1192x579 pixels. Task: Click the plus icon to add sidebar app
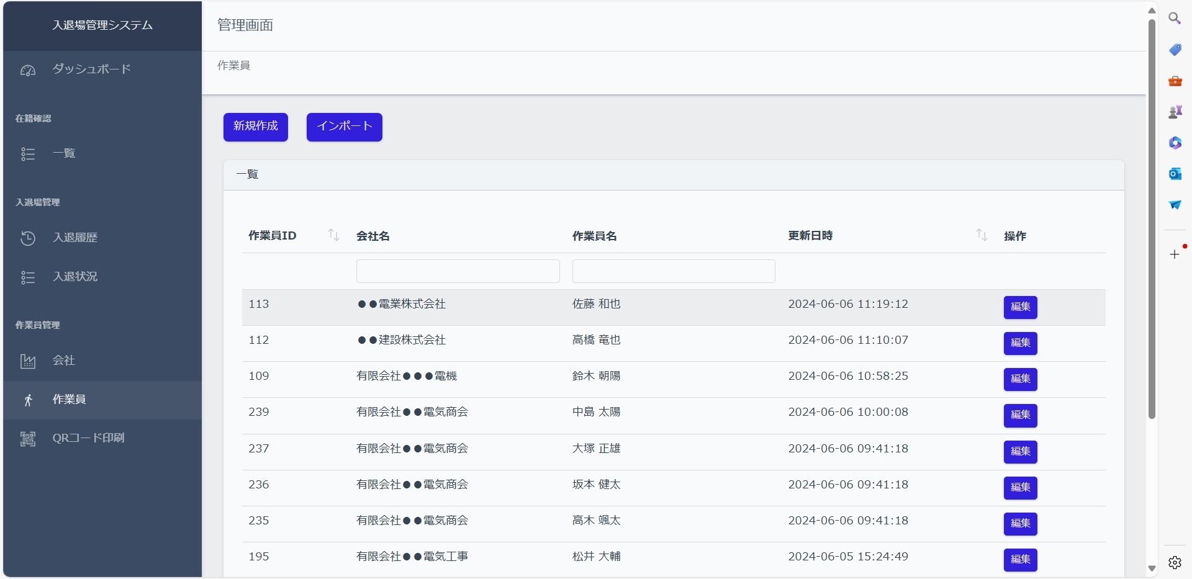[x=1175, y=254]
